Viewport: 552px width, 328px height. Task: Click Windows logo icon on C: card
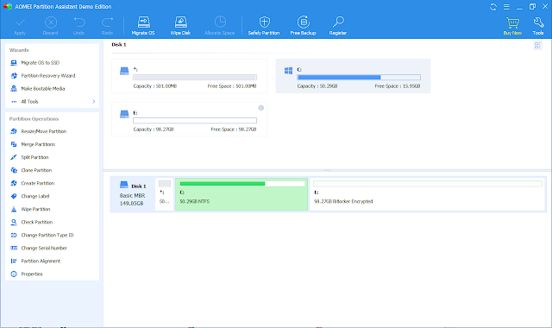(x=288, y=71)
